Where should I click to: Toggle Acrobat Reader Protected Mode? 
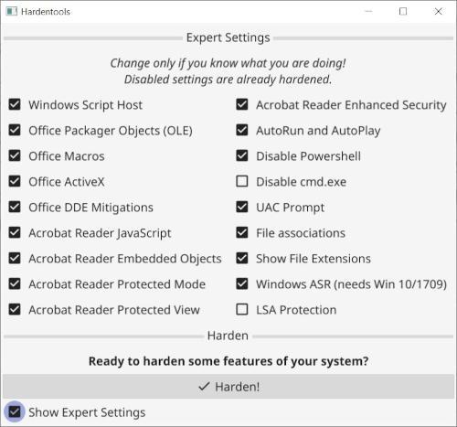click(15, 283)
